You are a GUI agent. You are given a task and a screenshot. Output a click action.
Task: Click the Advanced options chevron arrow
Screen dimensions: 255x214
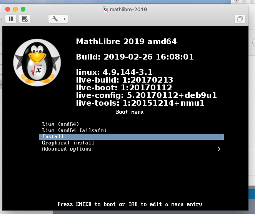219,149
